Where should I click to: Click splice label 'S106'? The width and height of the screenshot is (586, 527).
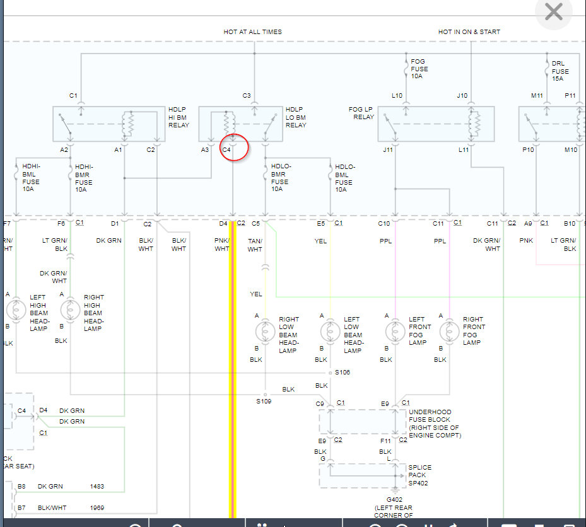coord(343,373)
